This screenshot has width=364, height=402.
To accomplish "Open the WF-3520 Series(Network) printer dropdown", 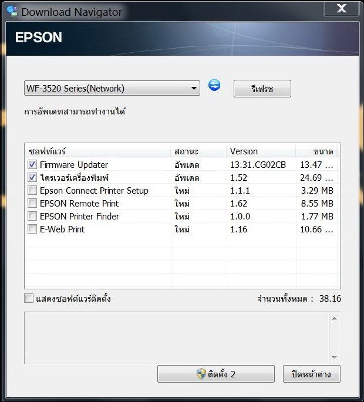I will pyautogui.click(x=112, y=88).
